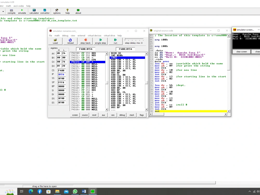This screenshot has width=260, height=195.
Task: Click the memory list scroll down arrow
Action: (107, 110)
